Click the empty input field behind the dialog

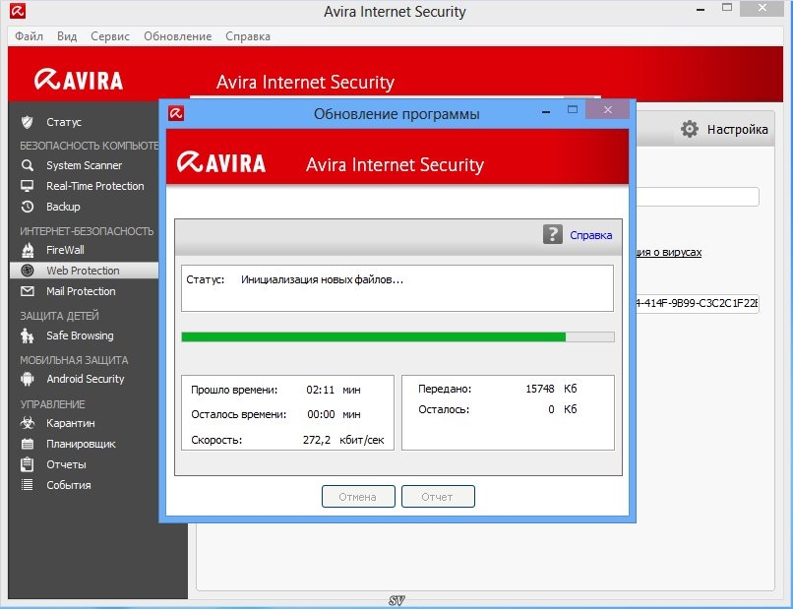point(697,197)
